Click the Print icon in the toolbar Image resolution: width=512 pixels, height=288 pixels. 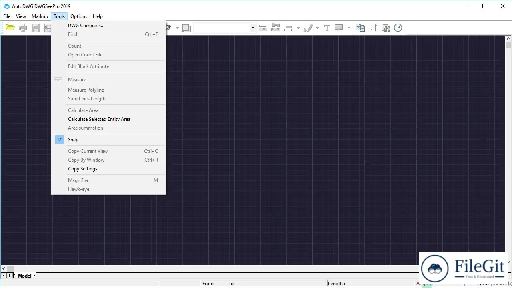[23, 28]
